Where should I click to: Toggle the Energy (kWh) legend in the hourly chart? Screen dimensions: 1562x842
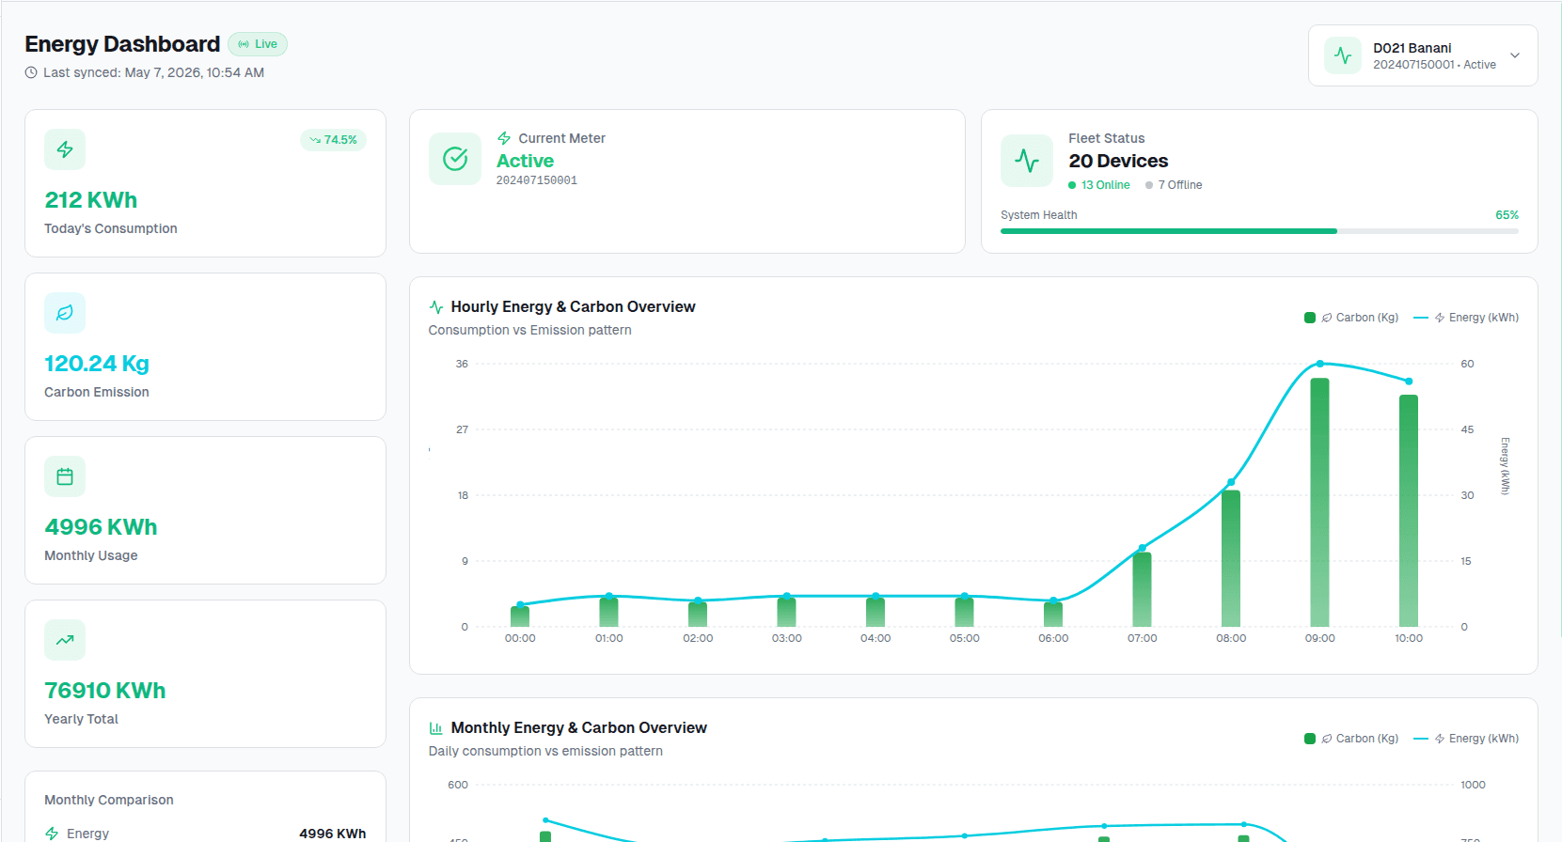click(x=1466, y=318)
